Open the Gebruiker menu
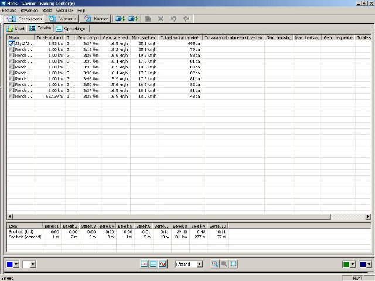Viewport: 375px width, 281px height. (x=64, y=11)
